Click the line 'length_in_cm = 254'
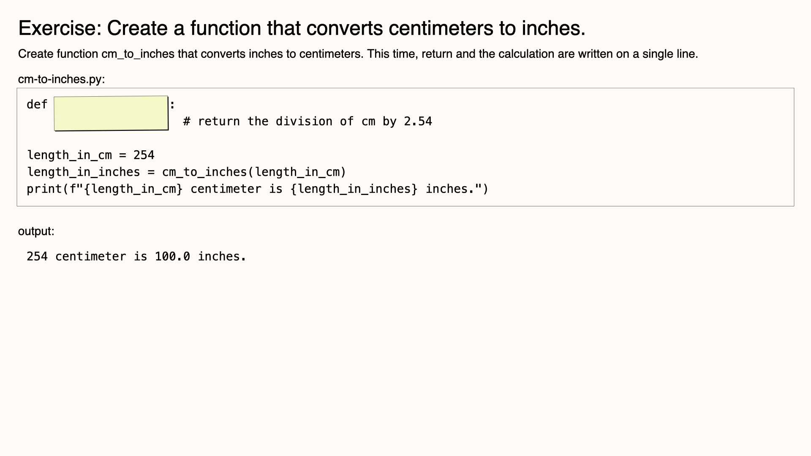 (91, 155)
